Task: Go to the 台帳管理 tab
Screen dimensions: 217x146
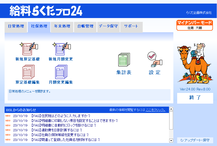Action: pos(85,27)
